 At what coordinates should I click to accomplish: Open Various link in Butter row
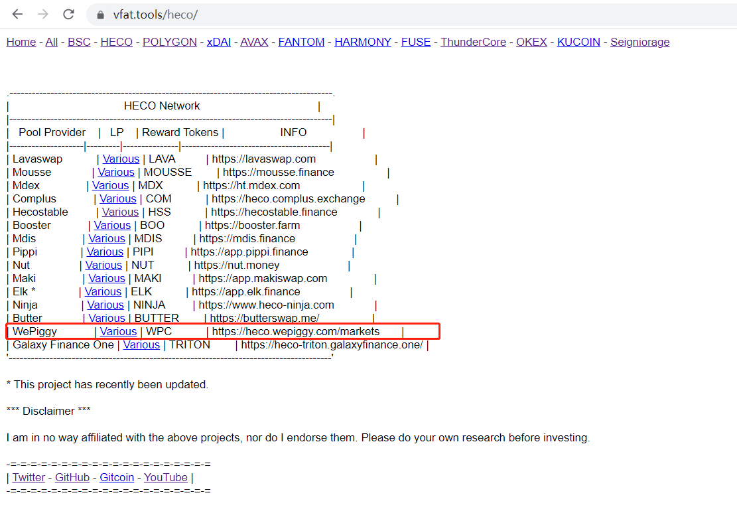click(x=107, y=318)
